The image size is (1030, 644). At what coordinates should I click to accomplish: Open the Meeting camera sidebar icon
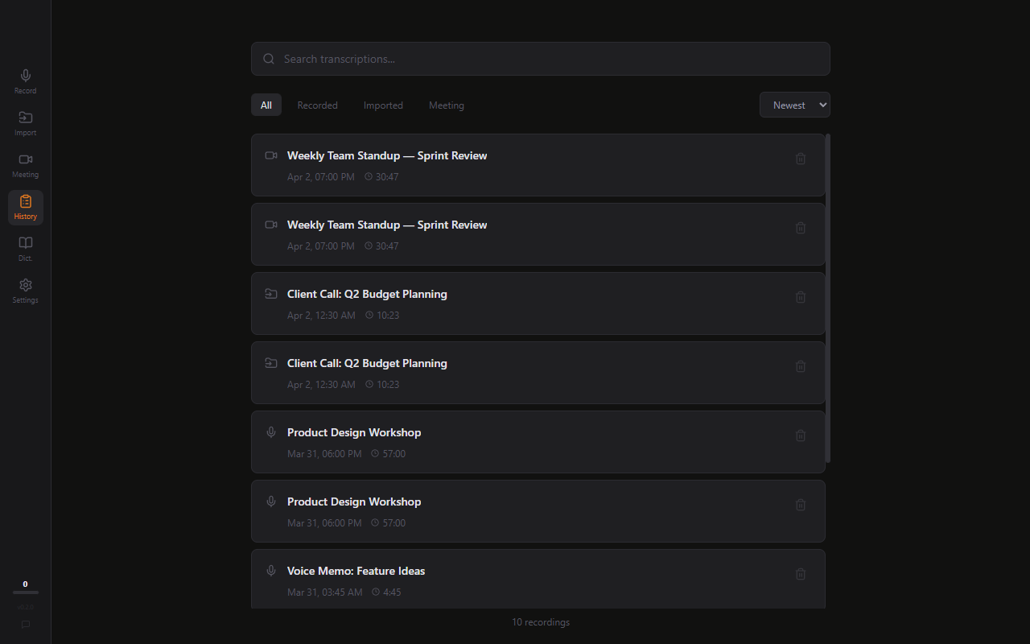click(x=26, y=165)
